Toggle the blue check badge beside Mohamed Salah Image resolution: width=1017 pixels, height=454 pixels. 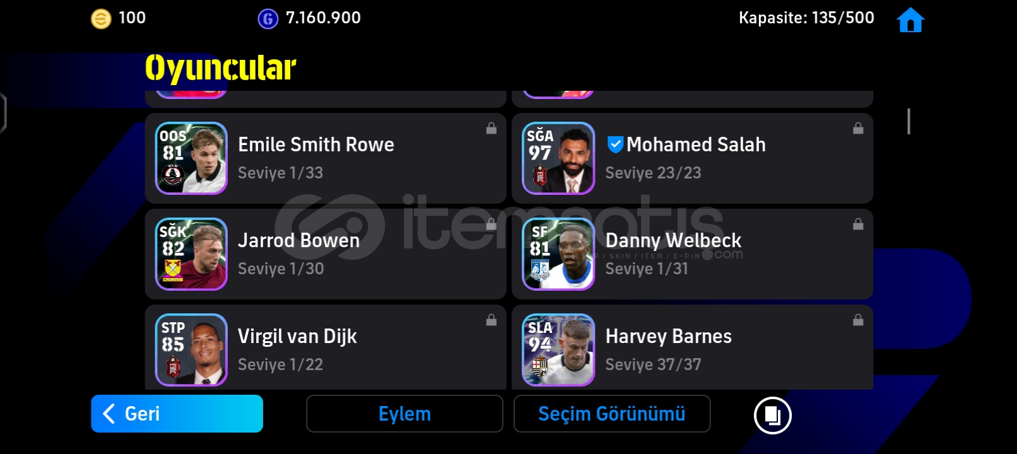tap(615, 145)
